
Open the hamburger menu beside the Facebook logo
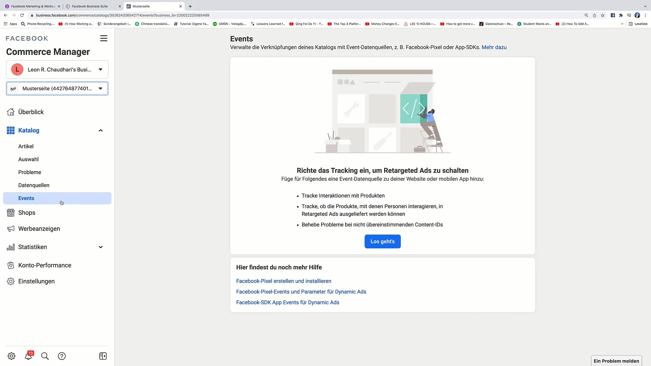pyautogui.click(x=104, y=38)
